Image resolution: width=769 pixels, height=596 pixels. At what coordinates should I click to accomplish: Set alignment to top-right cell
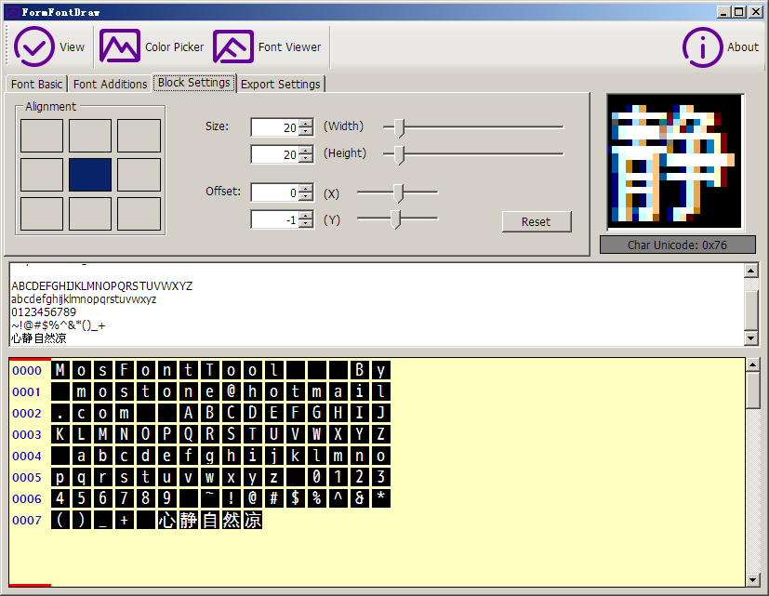point(139,136)
